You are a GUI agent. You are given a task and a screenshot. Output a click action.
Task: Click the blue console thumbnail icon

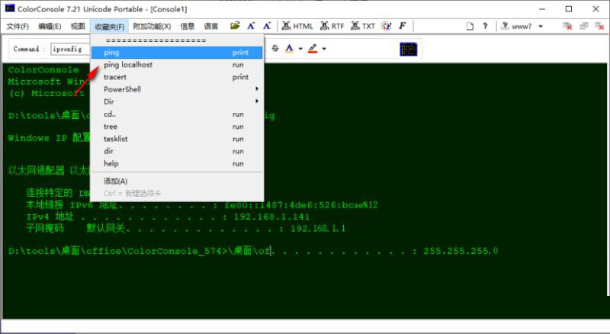(409, 49)
